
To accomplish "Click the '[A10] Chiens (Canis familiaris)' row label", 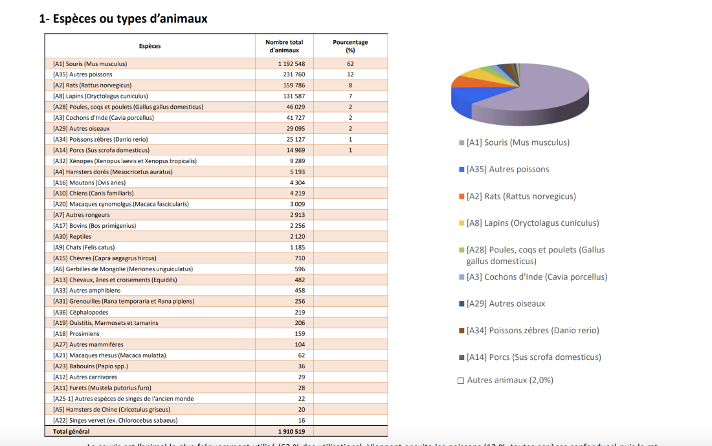I will click(x=93, y=194).
